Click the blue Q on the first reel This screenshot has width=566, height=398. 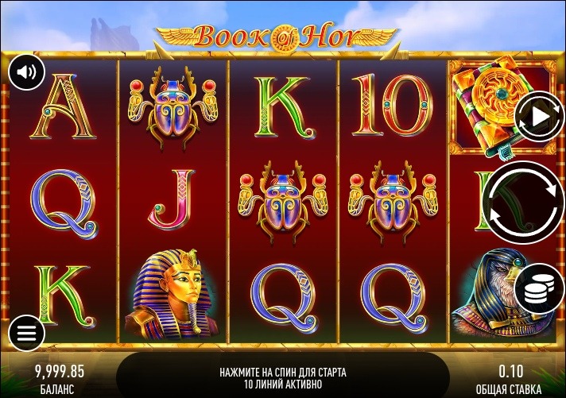coord(64,203)
